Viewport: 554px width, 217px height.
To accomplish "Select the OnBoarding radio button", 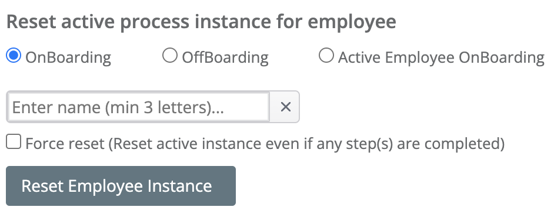I will 14,56.
